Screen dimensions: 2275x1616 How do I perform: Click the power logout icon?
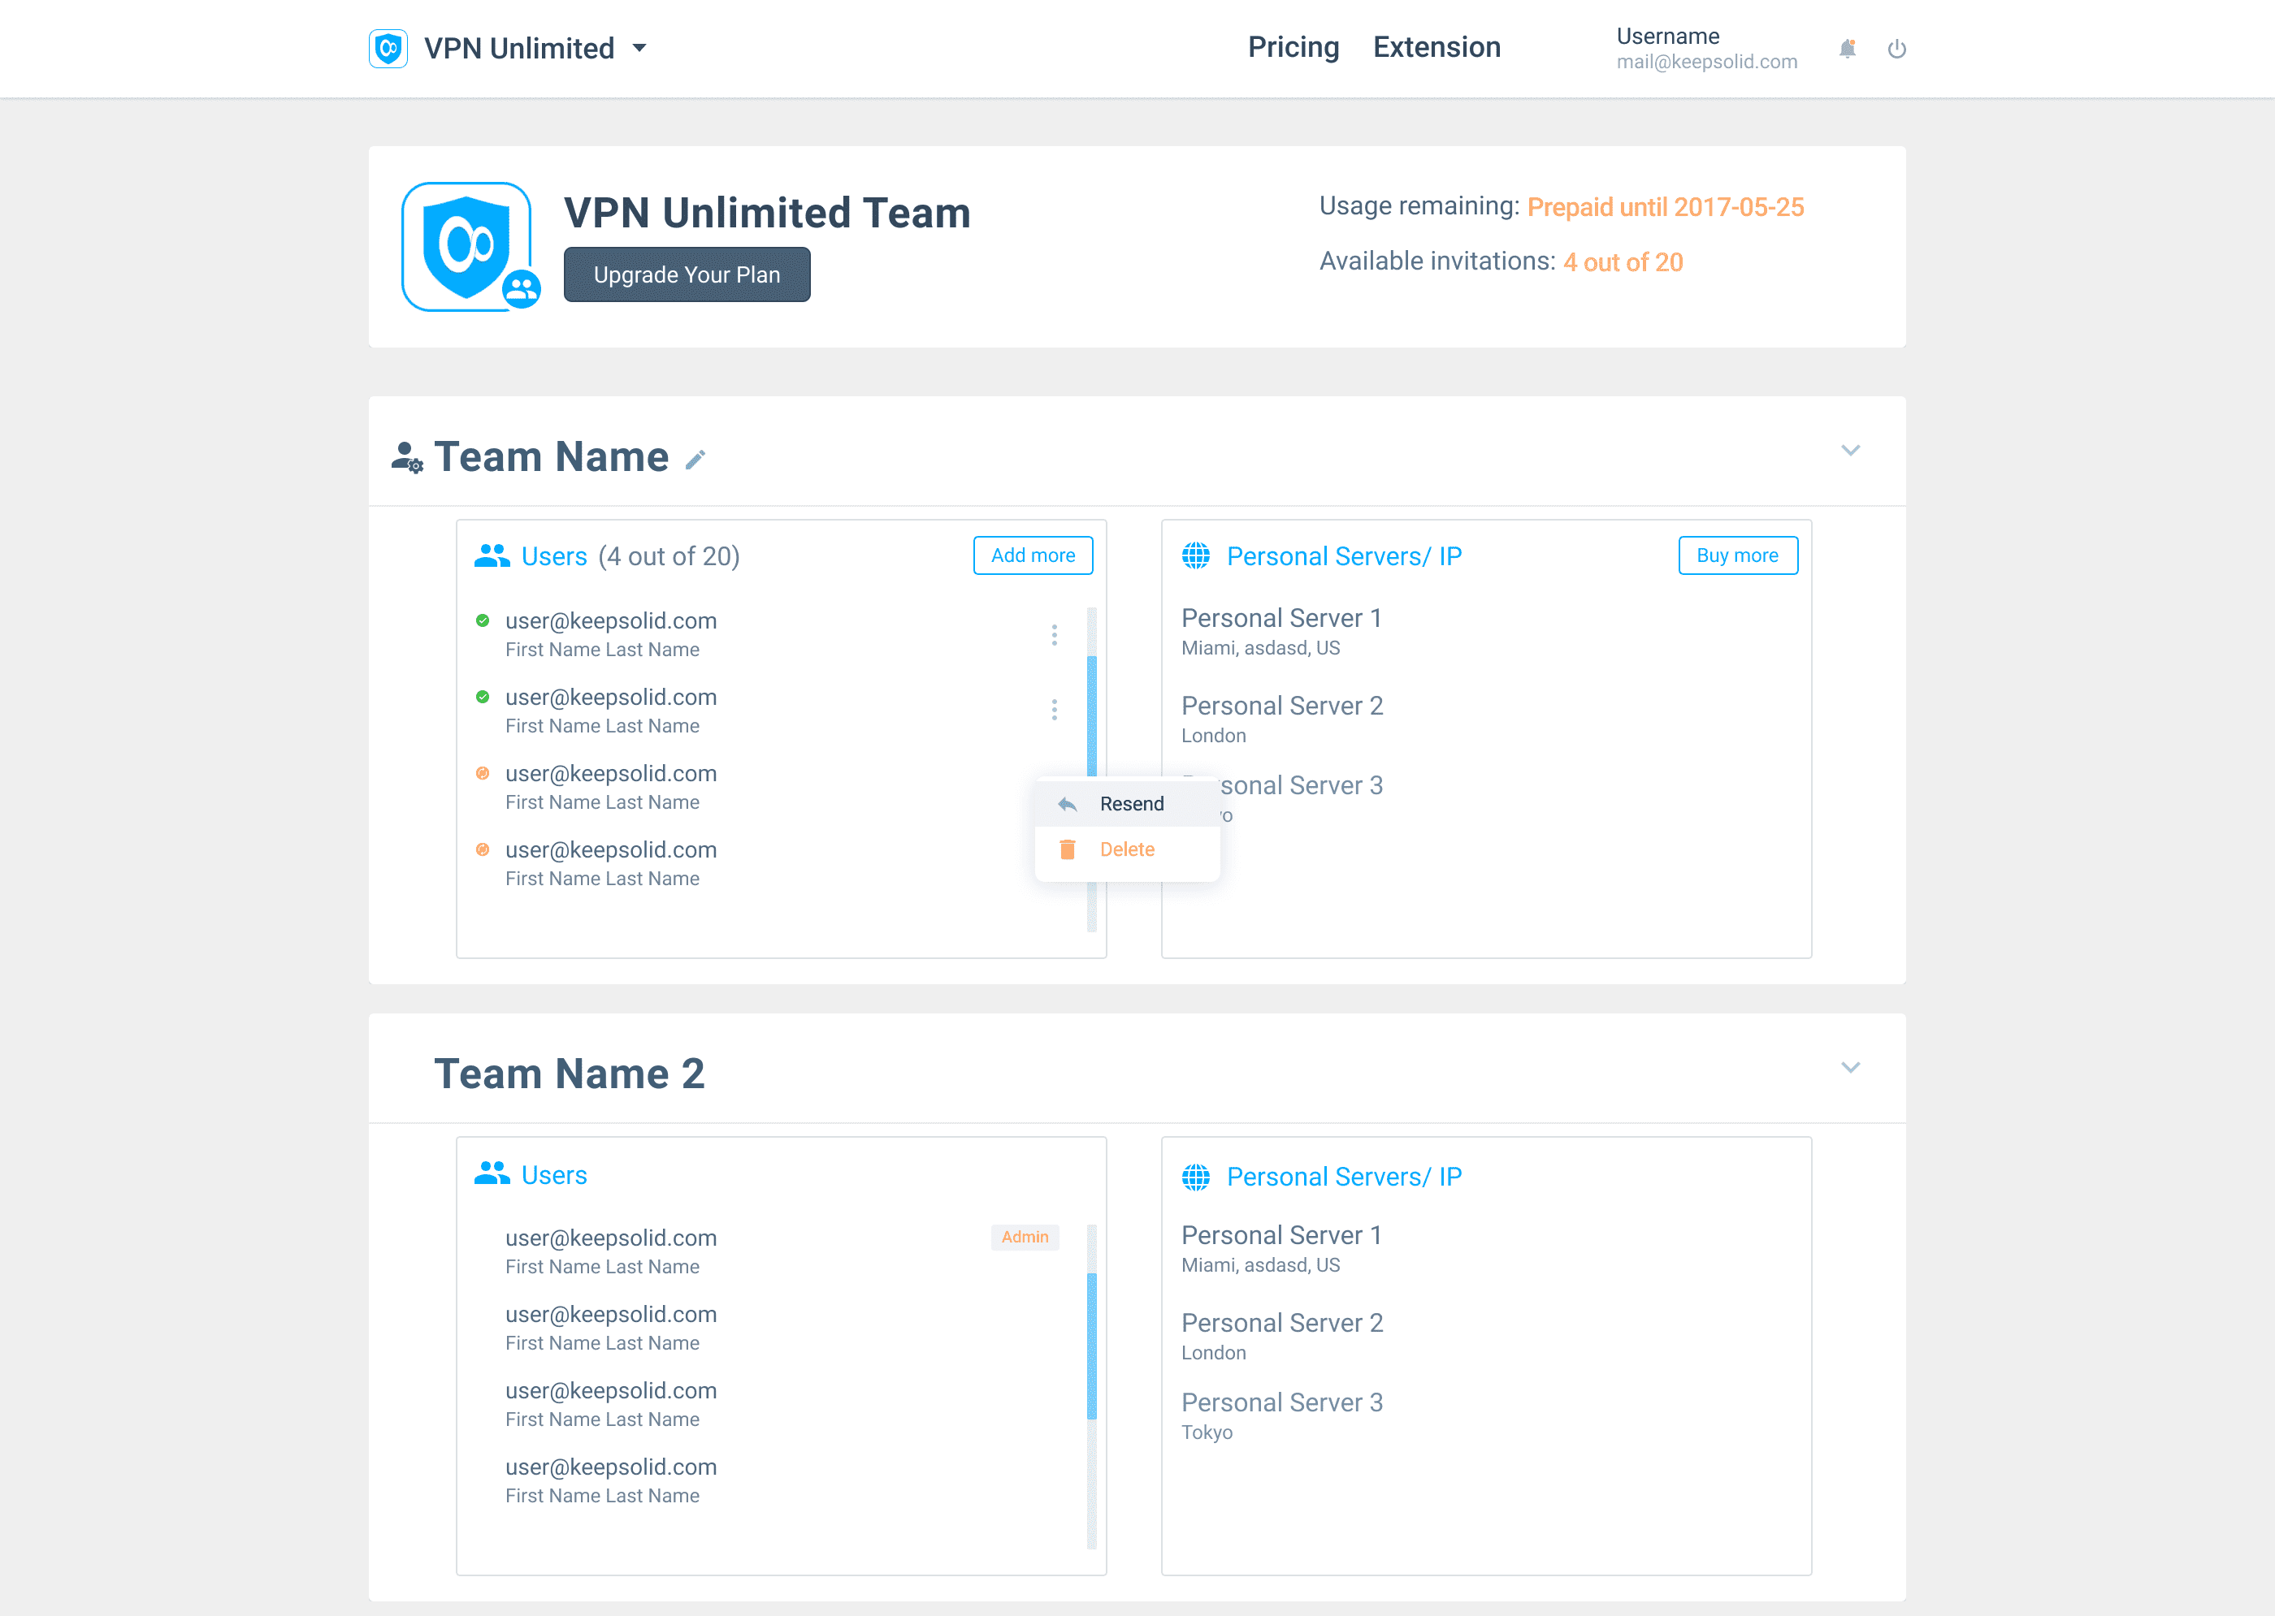(x=1896, y=49)
